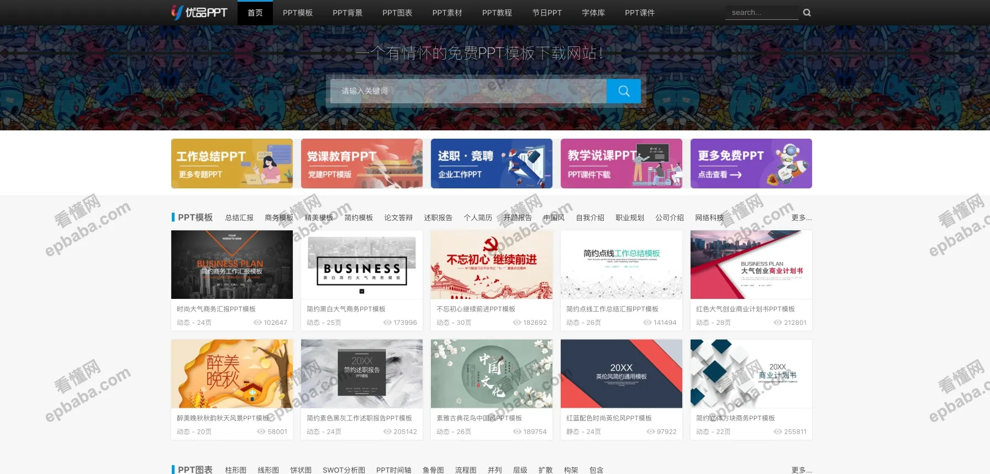The height and width of the screenshot is (474, 990).
Task: Click title 红色大气创业商业计划书PPT模板
Action: [745, 309]
